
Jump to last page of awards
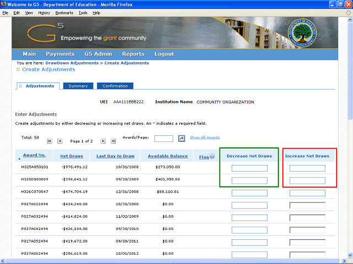114,141
